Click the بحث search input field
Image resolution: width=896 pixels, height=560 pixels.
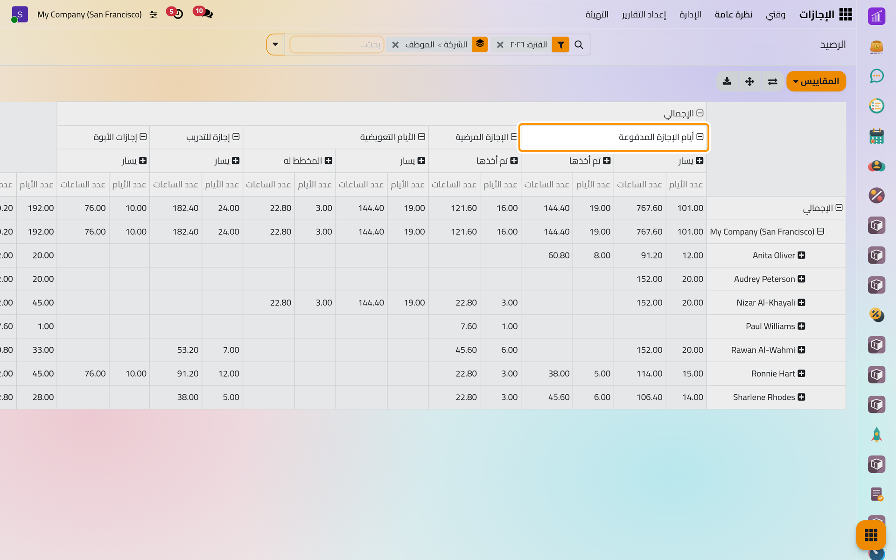pos(337,45)
